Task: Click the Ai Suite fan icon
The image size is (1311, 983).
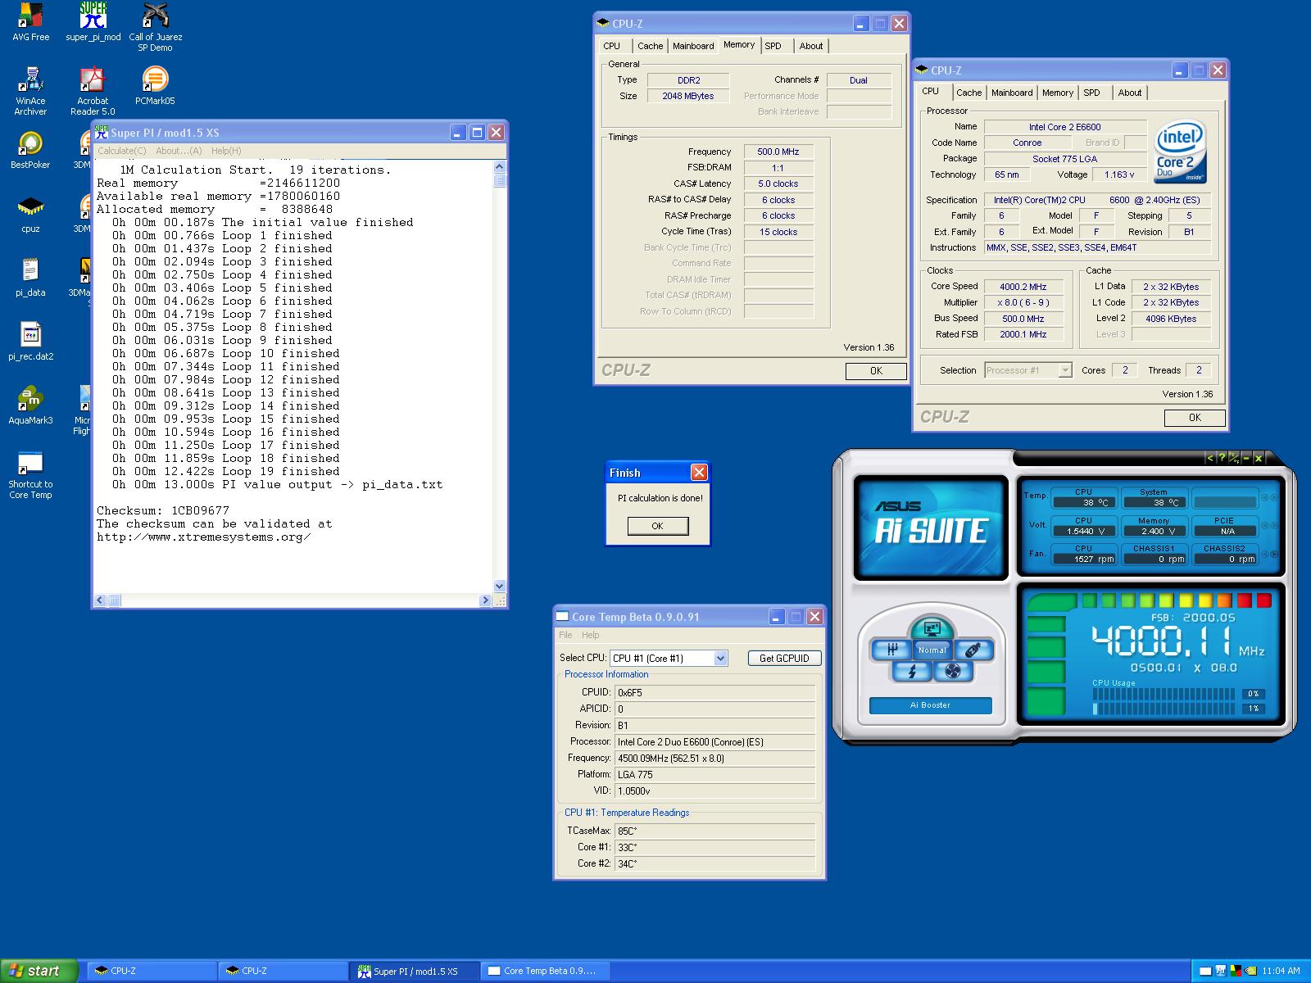Action: [952, 672]
